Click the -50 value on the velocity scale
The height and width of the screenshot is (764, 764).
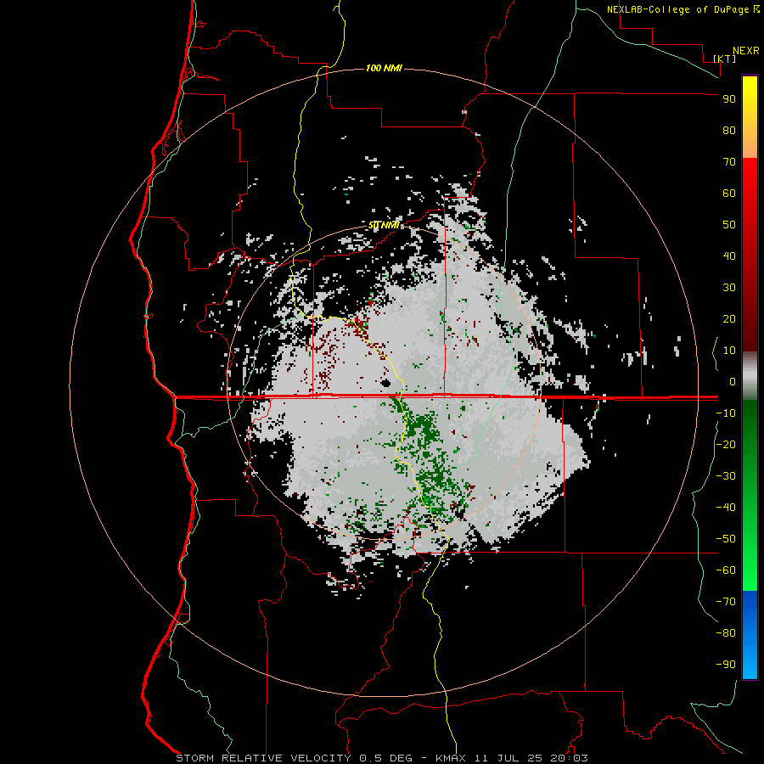(x=726, y=539)
